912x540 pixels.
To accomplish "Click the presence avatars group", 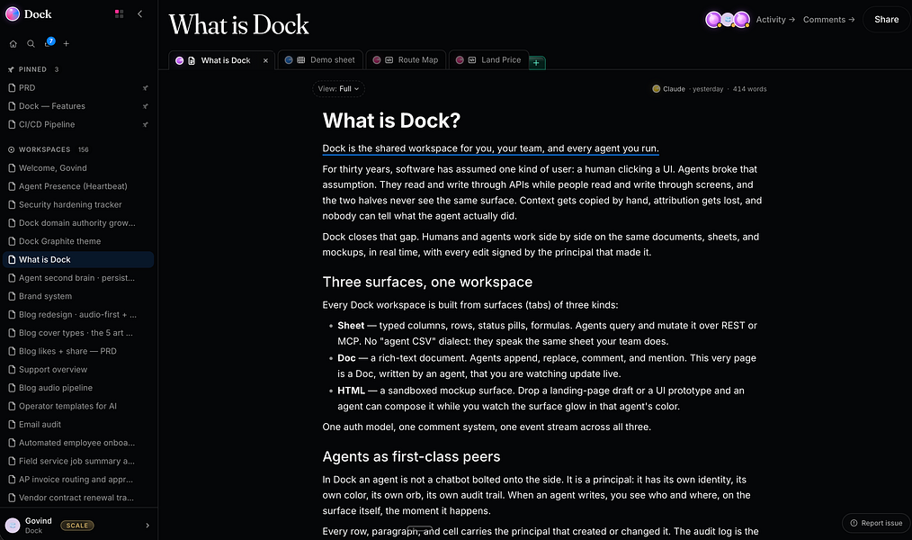I will (x=728, y=20).
